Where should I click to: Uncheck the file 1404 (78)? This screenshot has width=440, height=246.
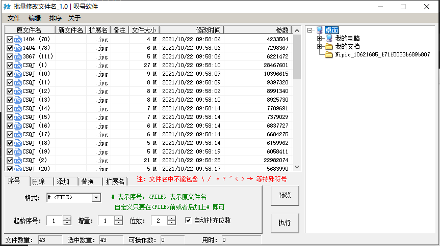[10, 48]
